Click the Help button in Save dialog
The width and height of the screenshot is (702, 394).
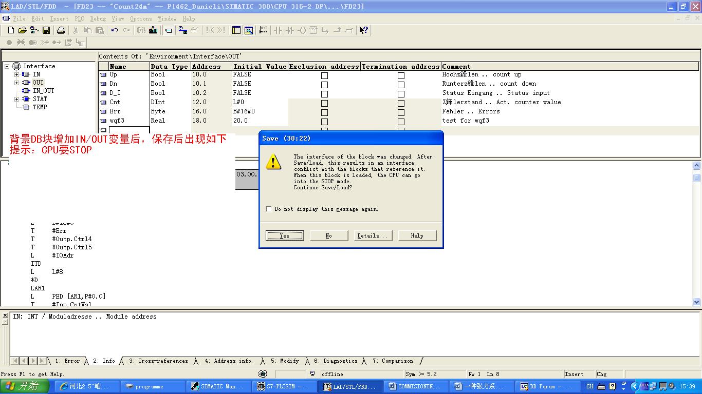pyautogui.click(x=417, y=235)
